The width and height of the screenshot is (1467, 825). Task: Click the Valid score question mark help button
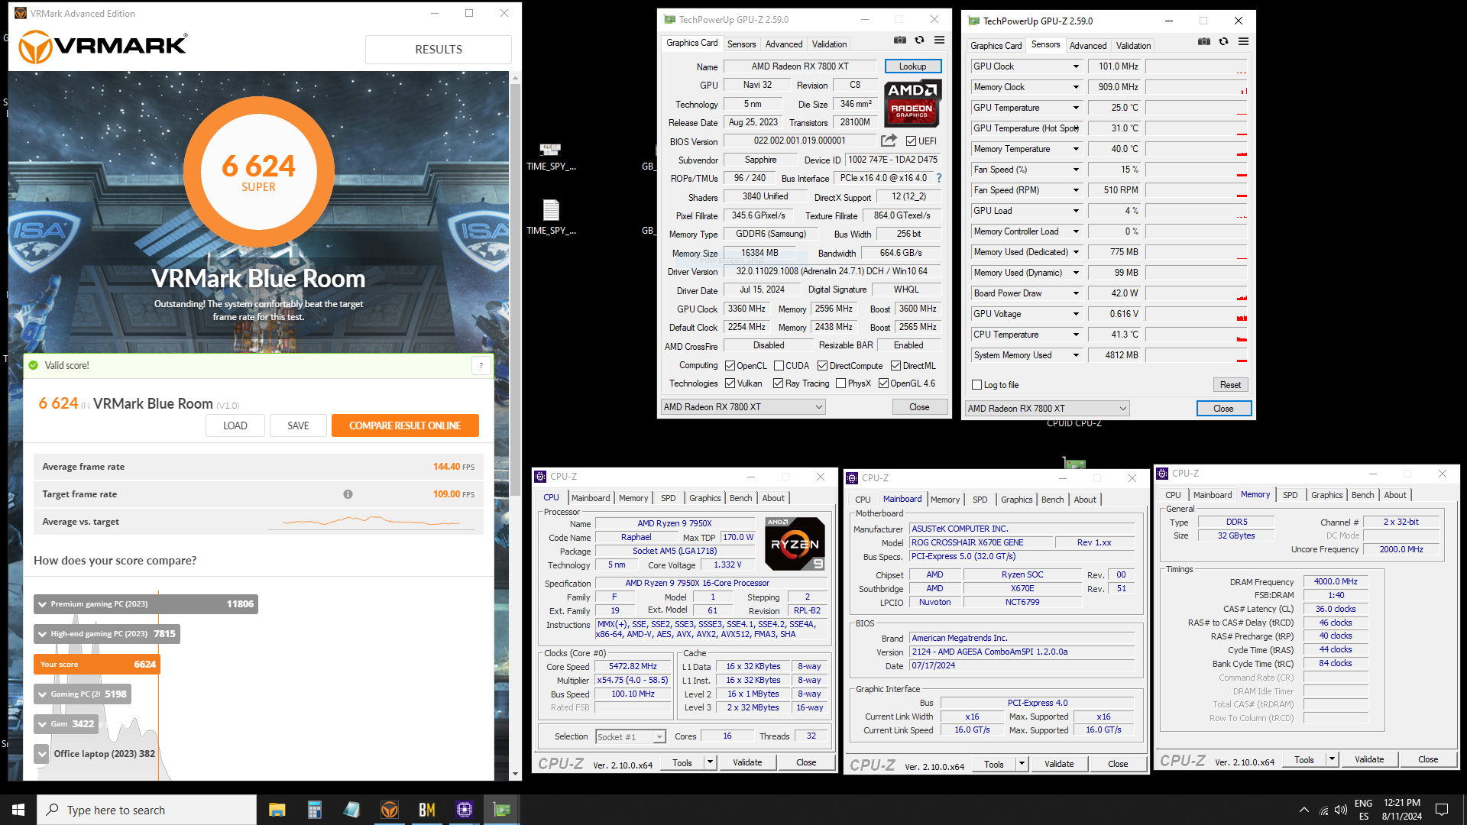[481, 365]
